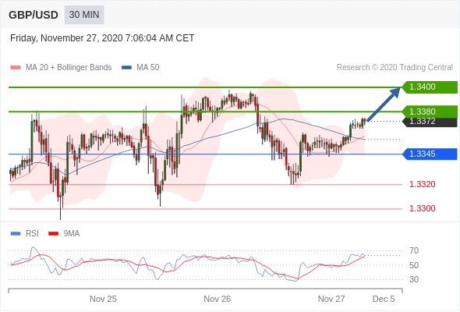
Task: Click the Nov 26 date axis marker
Action: [x=217, y=299]
